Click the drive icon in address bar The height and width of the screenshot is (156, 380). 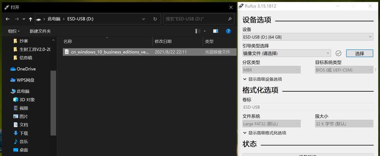(38, 19)
